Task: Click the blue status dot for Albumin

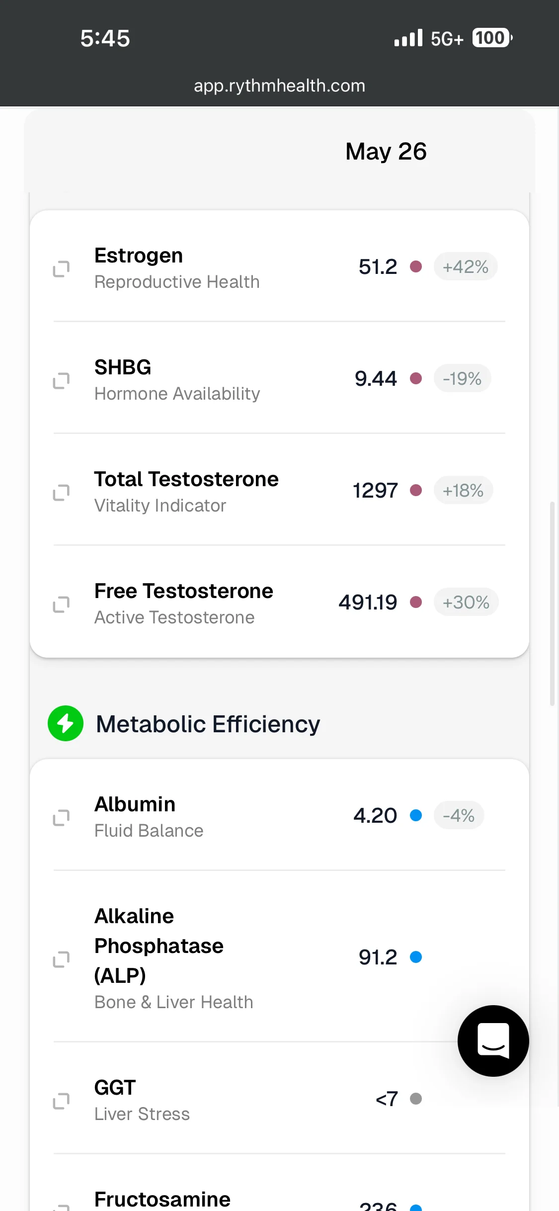Action: pyautogui.click(x=416, y=815)
